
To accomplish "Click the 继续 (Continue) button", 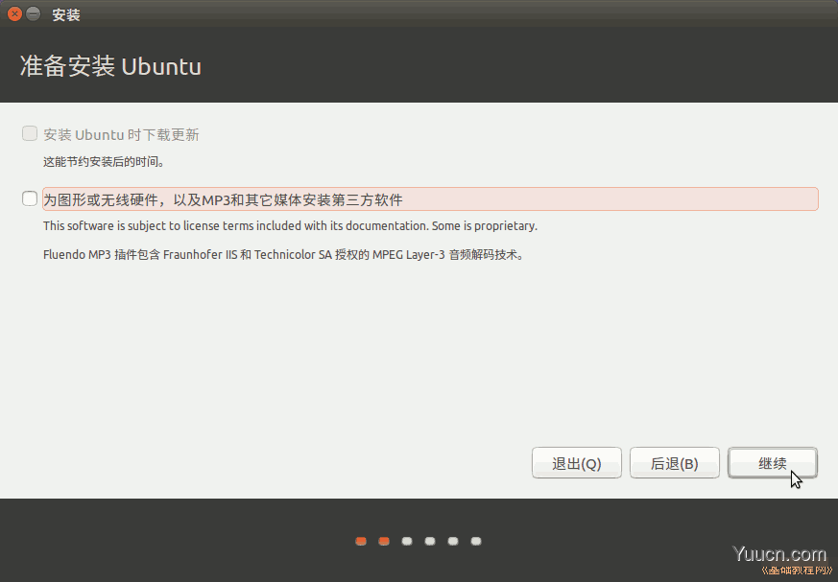I will pos(773,463).
